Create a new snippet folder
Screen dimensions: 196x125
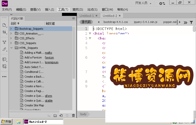(x=55, y=116)
